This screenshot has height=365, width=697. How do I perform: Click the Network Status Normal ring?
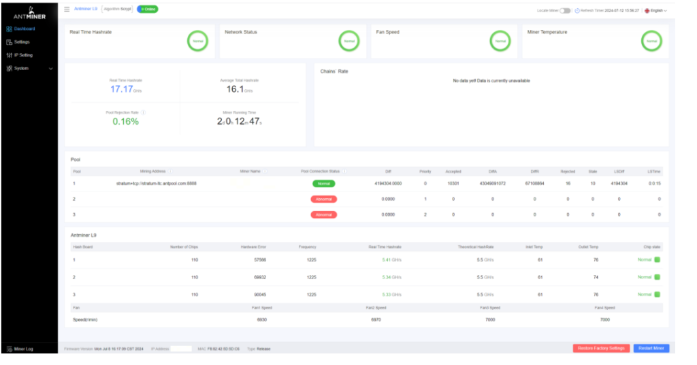pyautogui.click(x=349, y=41)
